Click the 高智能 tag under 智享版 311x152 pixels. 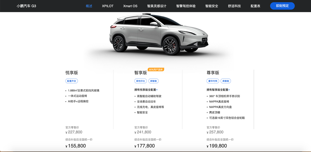(154, 81)
